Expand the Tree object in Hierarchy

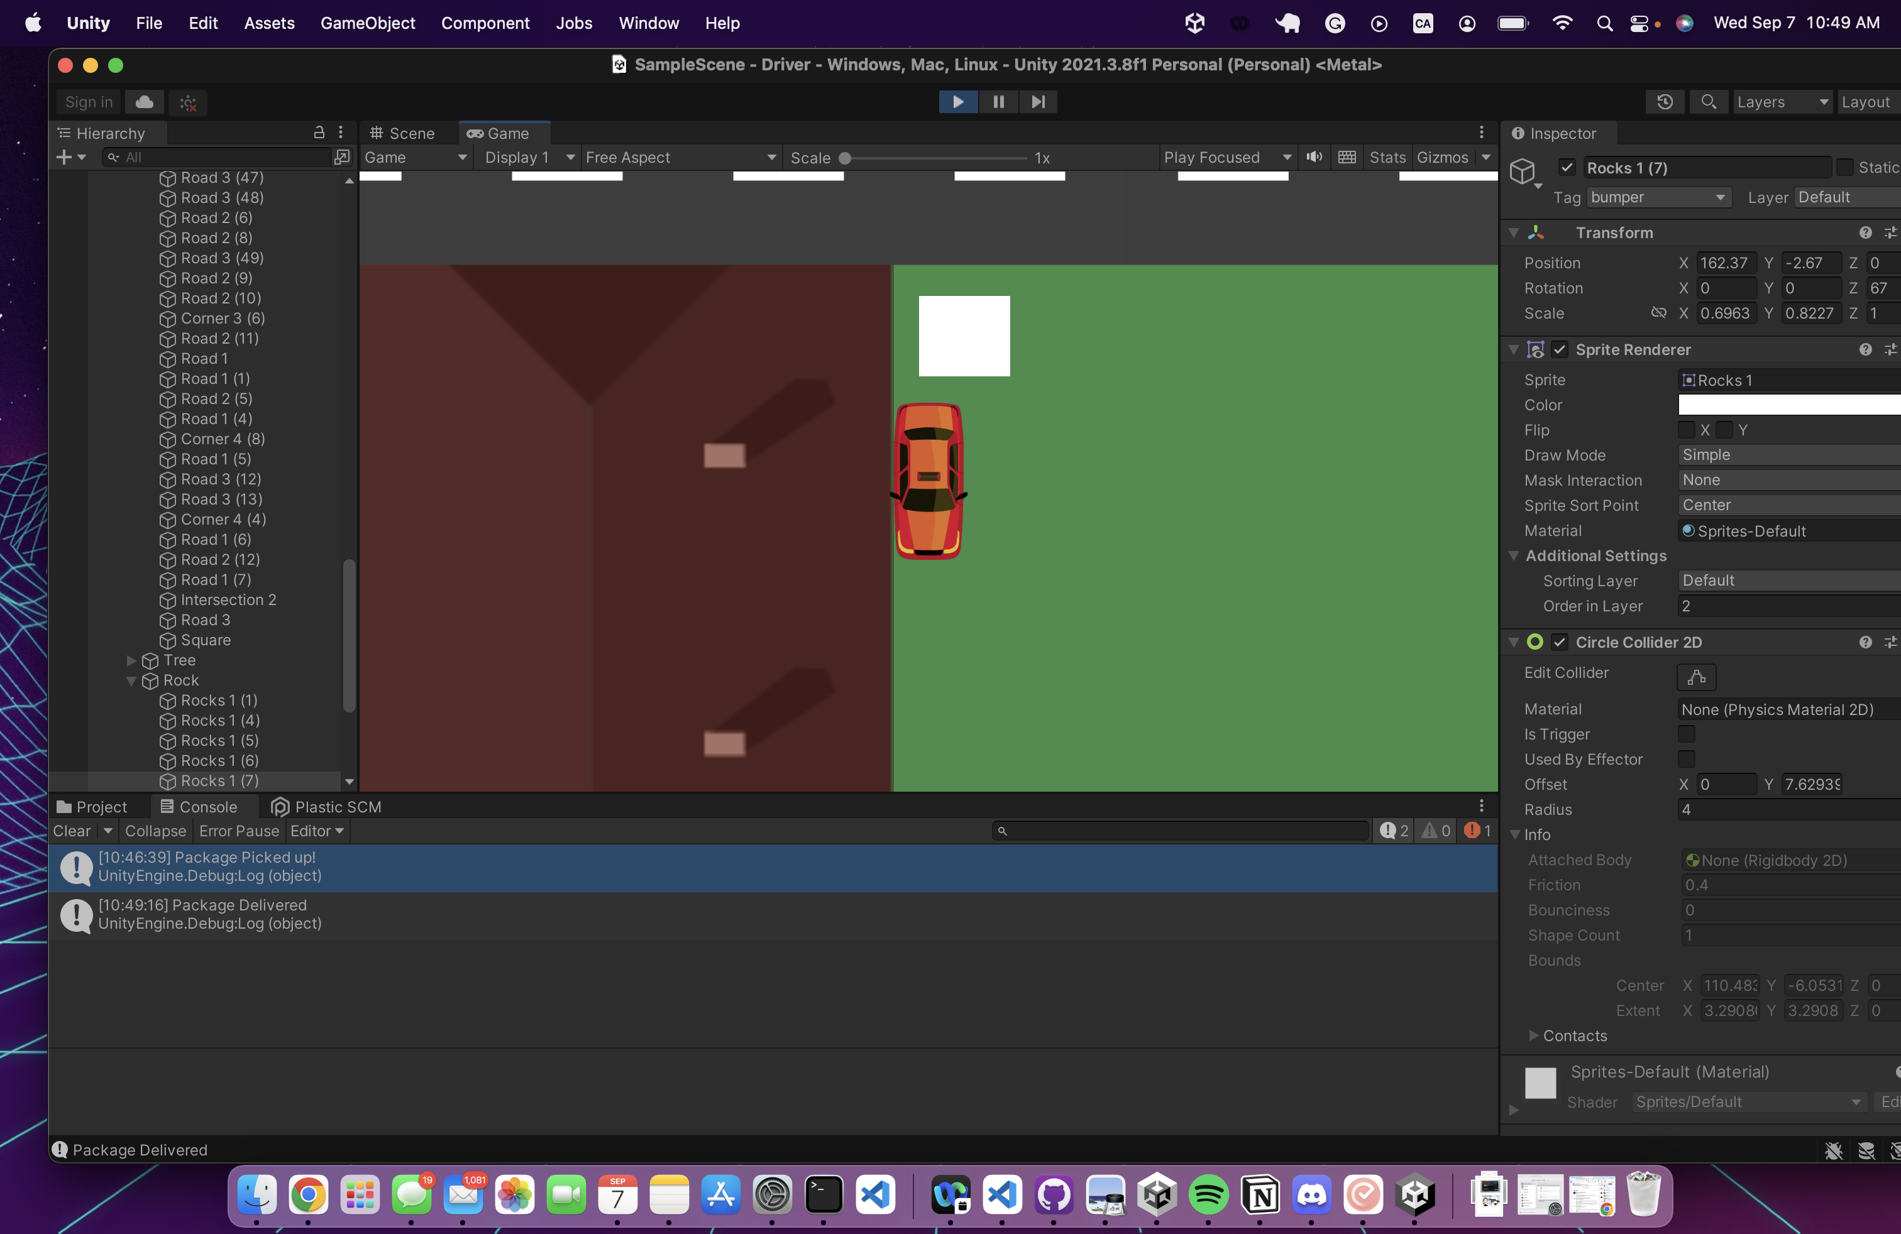132,660
